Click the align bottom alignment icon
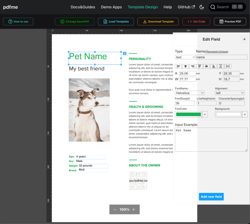Image resolution: width=250 pixels, height=224 pixels. click(x=213, y=66)
